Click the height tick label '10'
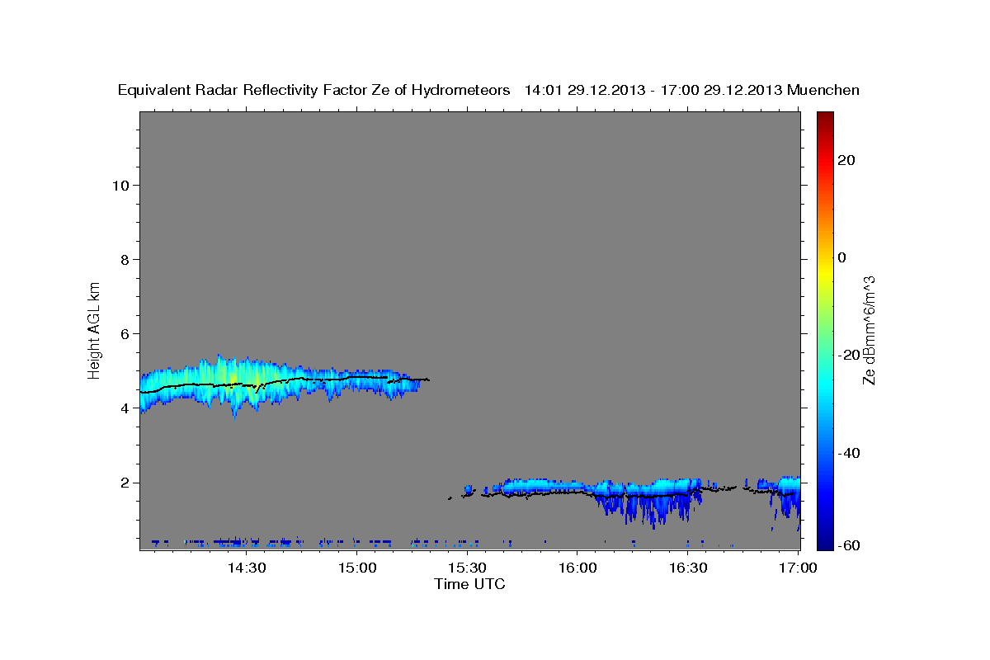Viewport: 990px width, 660px height. coord(120,185)
